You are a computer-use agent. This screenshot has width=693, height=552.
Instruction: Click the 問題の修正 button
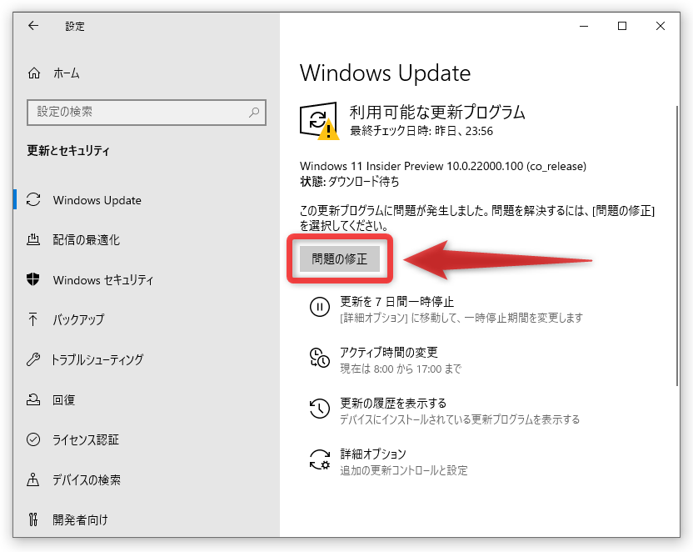pyautogui.click(x=340, y=258)
